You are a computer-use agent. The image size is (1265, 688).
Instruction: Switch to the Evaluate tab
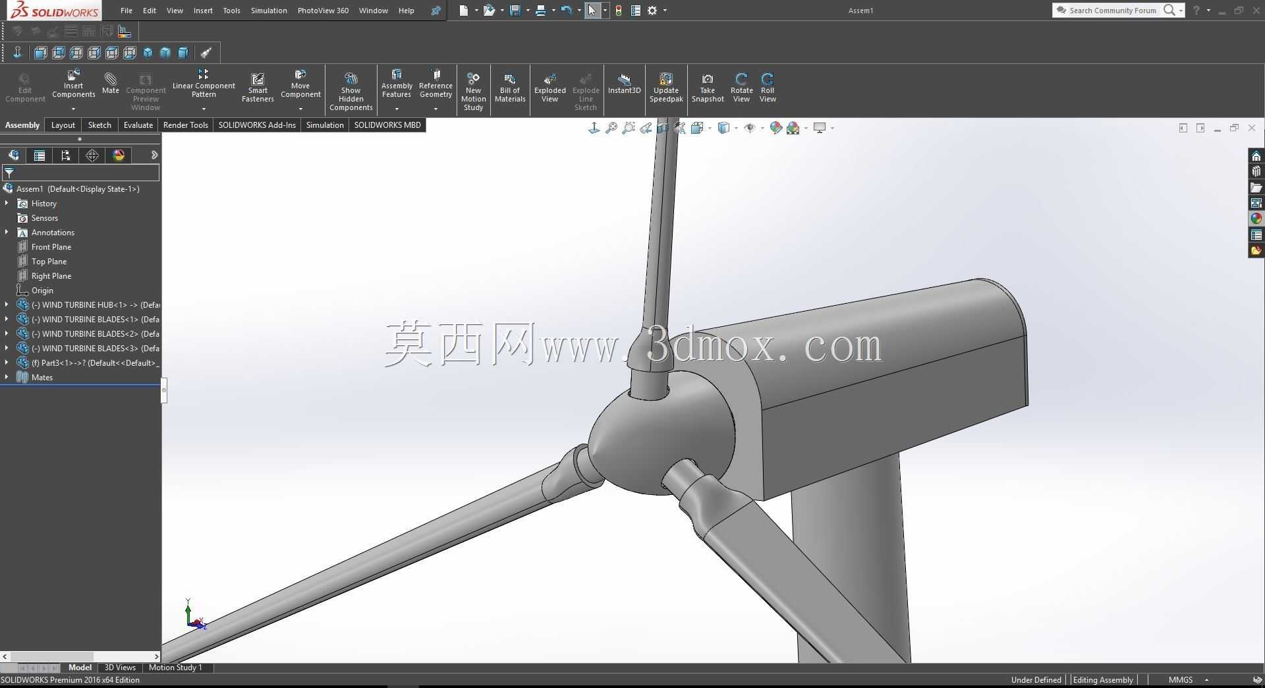(x=138, y=125)
